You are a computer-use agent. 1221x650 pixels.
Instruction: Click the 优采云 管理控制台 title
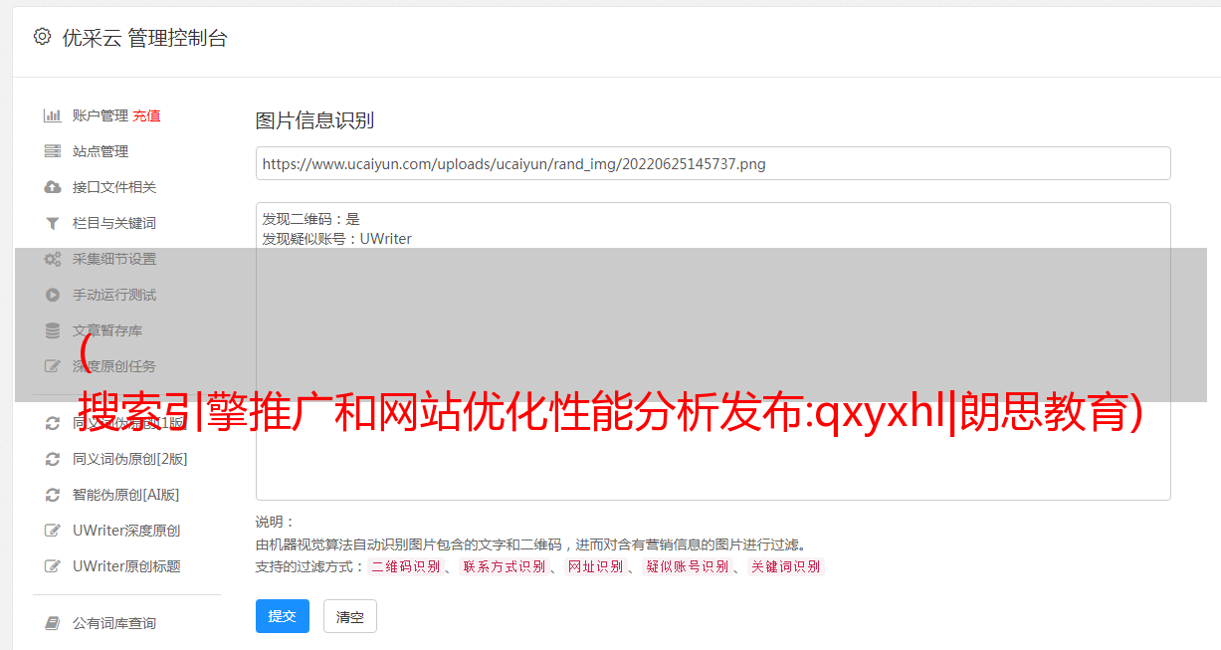click(144, 38)
